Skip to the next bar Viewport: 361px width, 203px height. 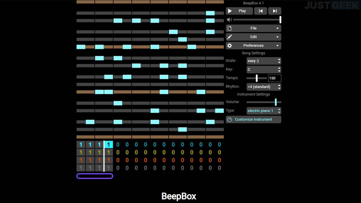coord(275,11)
